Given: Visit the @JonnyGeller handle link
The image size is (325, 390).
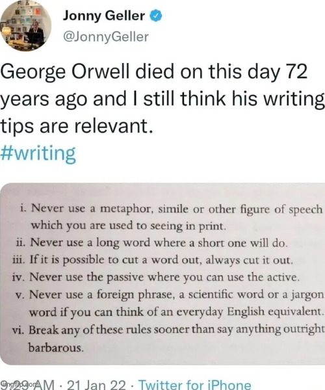Looking at the screenshot, I should (x=106, y=37).
